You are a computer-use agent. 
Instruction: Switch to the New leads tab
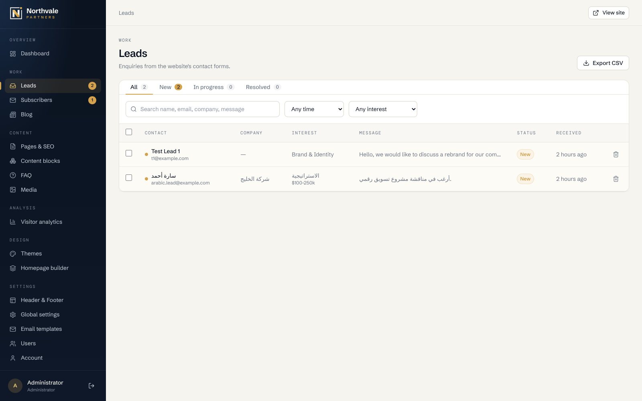tap(171, 87)
